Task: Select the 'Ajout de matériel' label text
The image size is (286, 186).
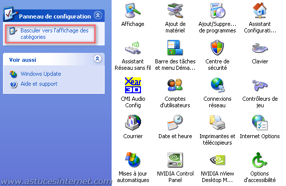Action: pyautogui.click(x=175, y=27)
